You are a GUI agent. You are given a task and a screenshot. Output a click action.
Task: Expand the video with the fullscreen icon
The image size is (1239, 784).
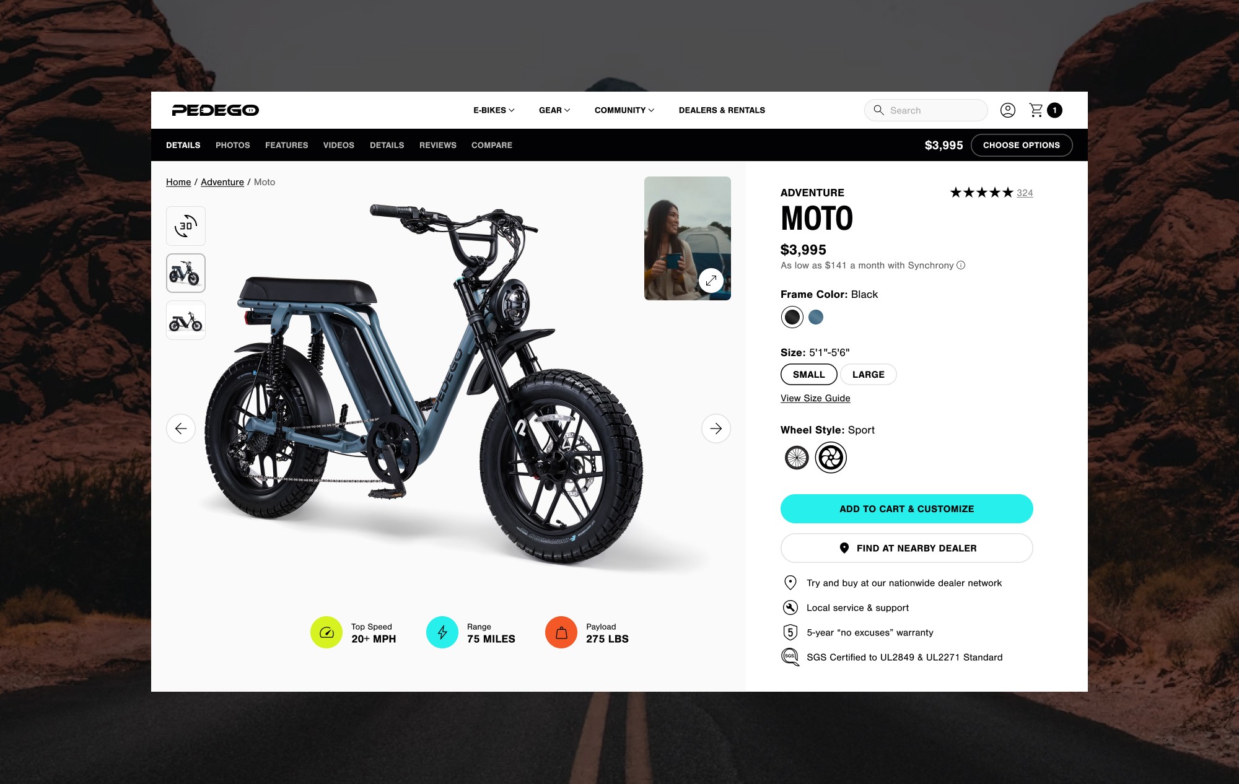pos(711,281)
